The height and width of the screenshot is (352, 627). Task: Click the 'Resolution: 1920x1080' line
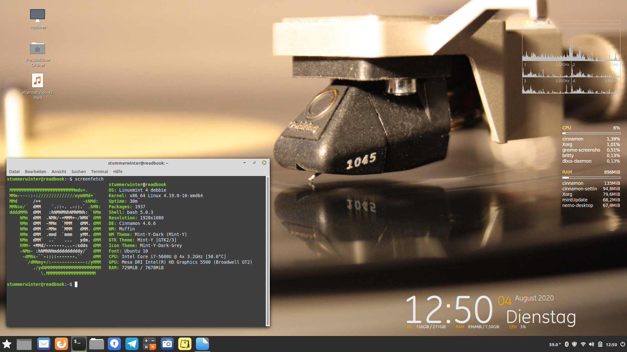(136, 218)
